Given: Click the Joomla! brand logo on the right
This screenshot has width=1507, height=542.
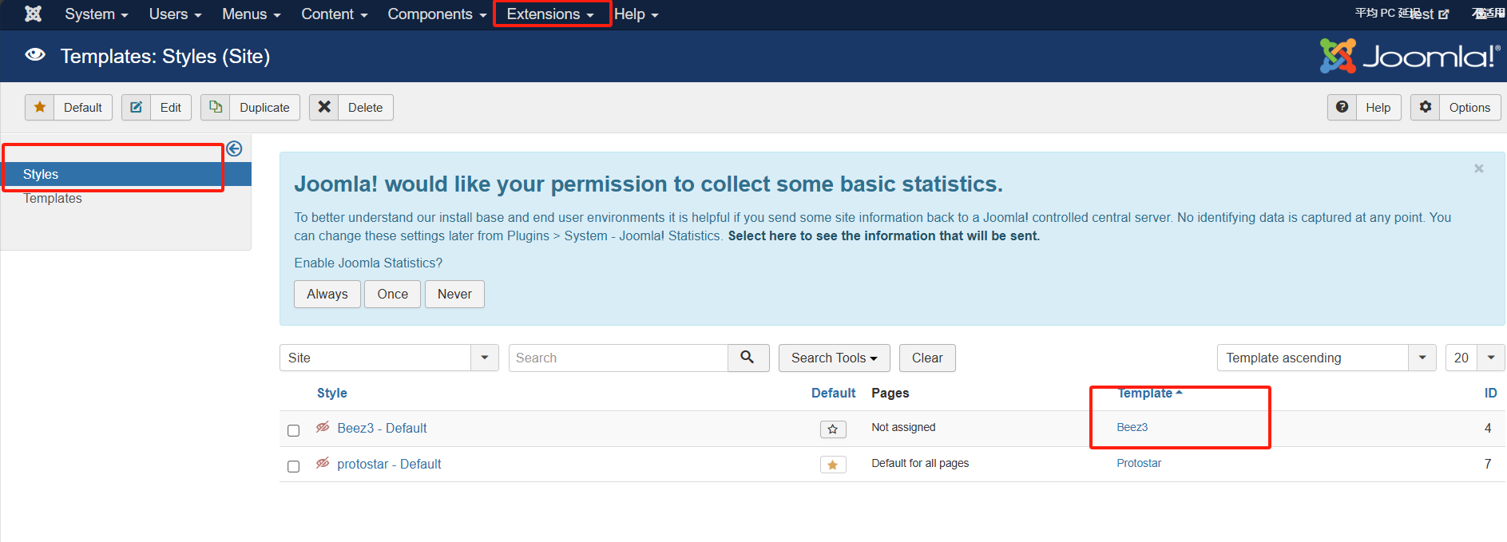Looking at the screenshot, I should click(x=1410, y=56).
